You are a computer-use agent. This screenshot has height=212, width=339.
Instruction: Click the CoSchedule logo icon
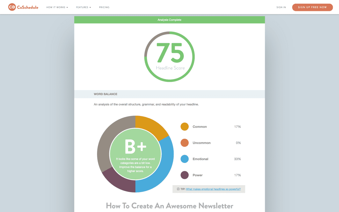click(x=13, y=7)
